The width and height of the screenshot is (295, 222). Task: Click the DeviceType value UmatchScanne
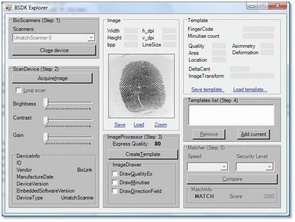[x=77, y=197]
